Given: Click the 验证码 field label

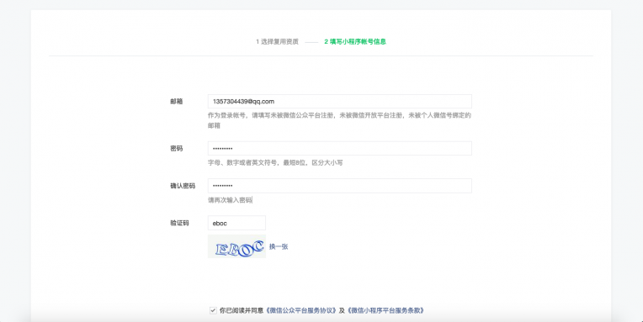Looking at the screenshot, I should (179, 223).
